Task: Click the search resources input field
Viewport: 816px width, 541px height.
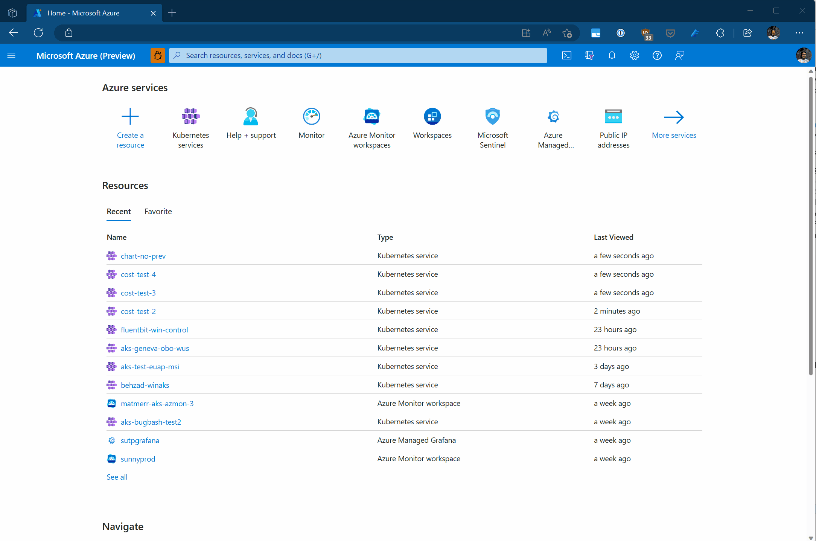Action: click(x=358, y=55)
